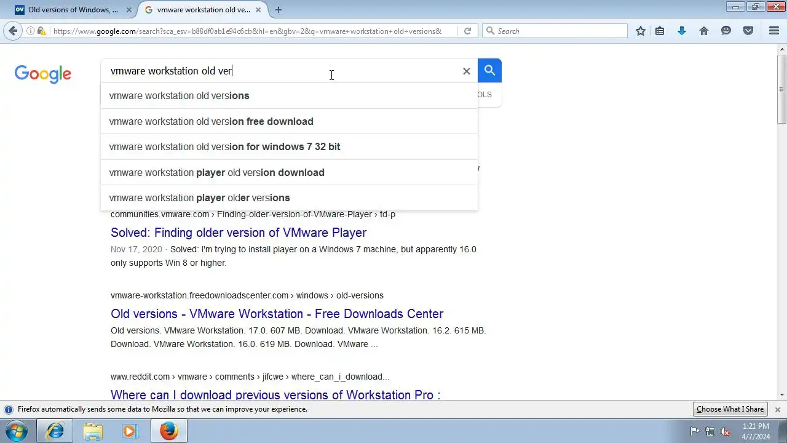
Task: Open 'Where can I download previous versions' result
Action: pos(275,394)
